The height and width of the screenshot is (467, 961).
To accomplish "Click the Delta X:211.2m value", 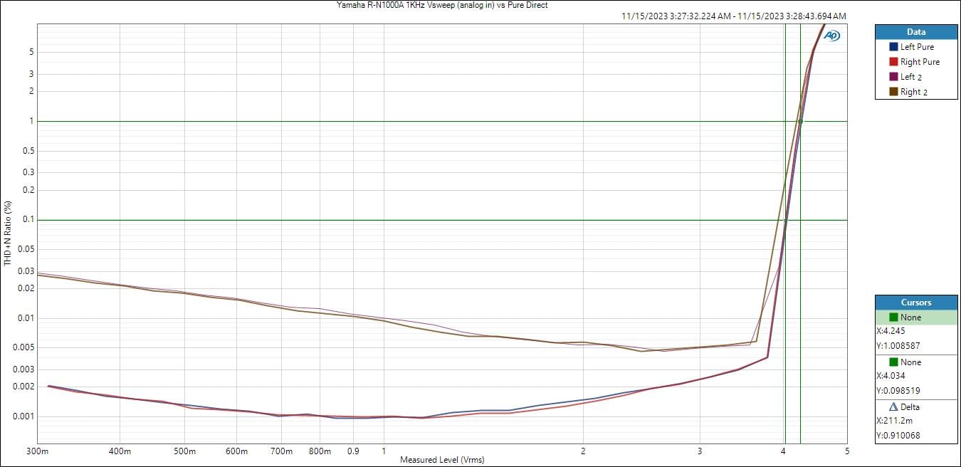I will [x=893, y=421].
